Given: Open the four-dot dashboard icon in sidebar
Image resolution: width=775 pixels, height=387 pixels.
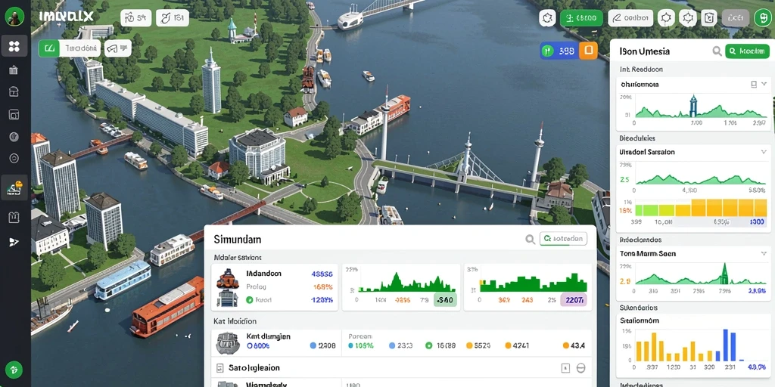Looking at the screenshot, I should click(x=14, y=46).
